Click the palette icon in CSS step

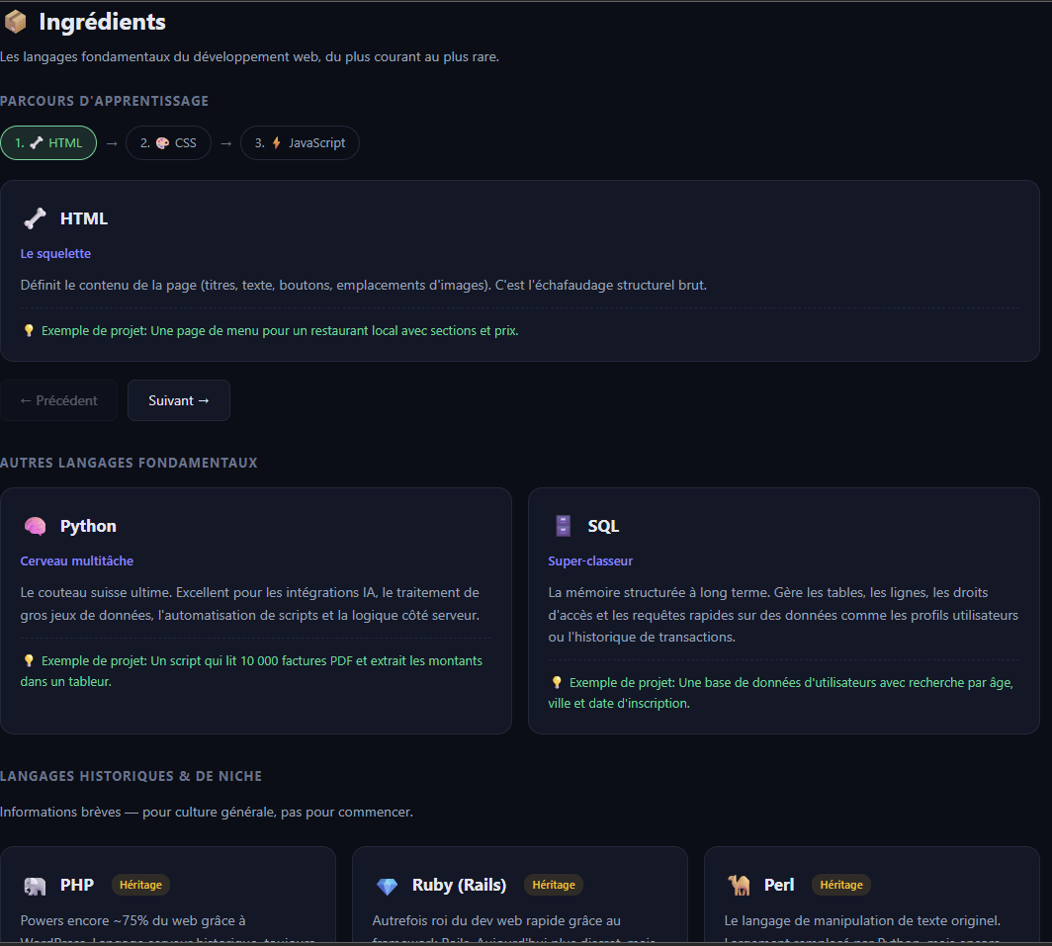coord(162,143)
